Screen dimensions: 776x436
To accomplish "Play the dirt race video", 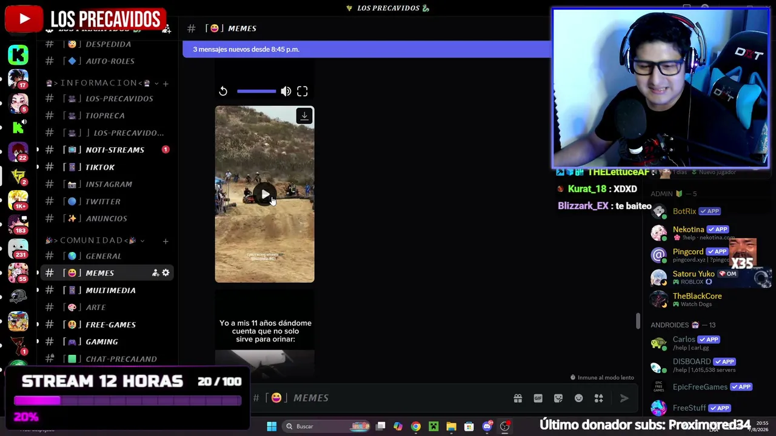I will pos(265,194).
